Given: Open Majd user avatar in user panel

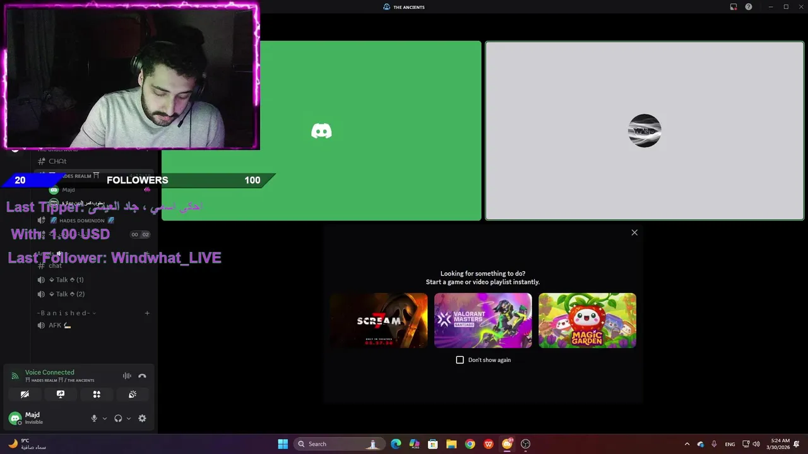Looking at the screenshot, I should (x=15, y=418).
